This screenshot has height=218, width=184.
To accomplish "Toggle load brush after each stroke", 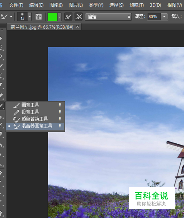I will [68, 17].
